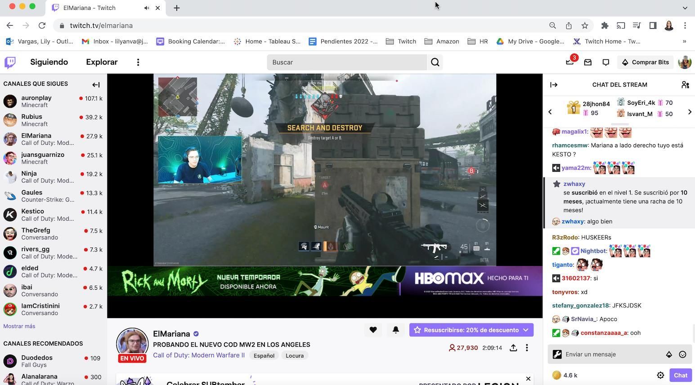695x385 pixels.
Task: Show next gift leaderboard entries
Action: coord(690,112)
